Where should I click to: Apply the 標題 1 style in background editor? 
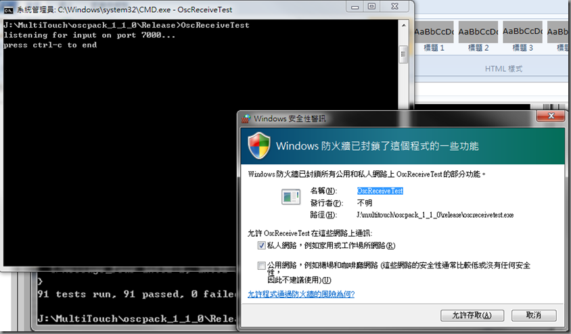[434, 37]
